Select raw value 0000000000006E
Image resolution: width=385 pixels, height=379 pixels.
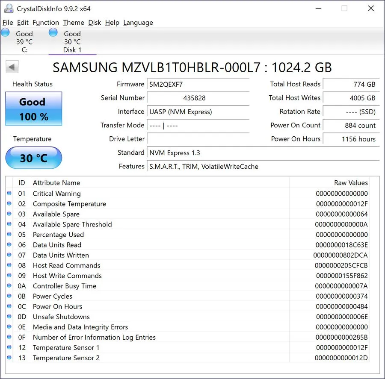coord(342,317)
